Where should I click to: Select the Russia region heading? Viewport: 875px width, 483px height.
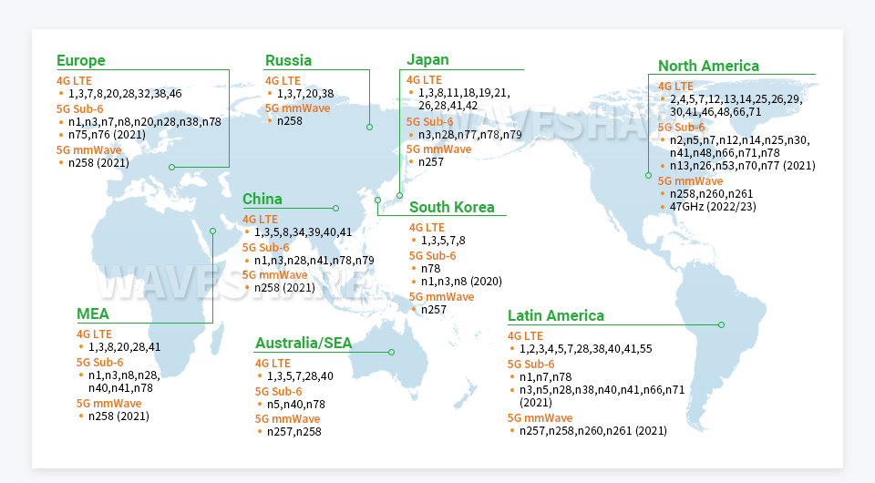click(288, 60)
